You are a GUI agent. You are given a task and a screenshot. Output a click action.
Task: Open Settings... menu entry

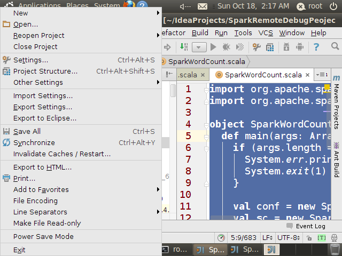click(81, 60)
